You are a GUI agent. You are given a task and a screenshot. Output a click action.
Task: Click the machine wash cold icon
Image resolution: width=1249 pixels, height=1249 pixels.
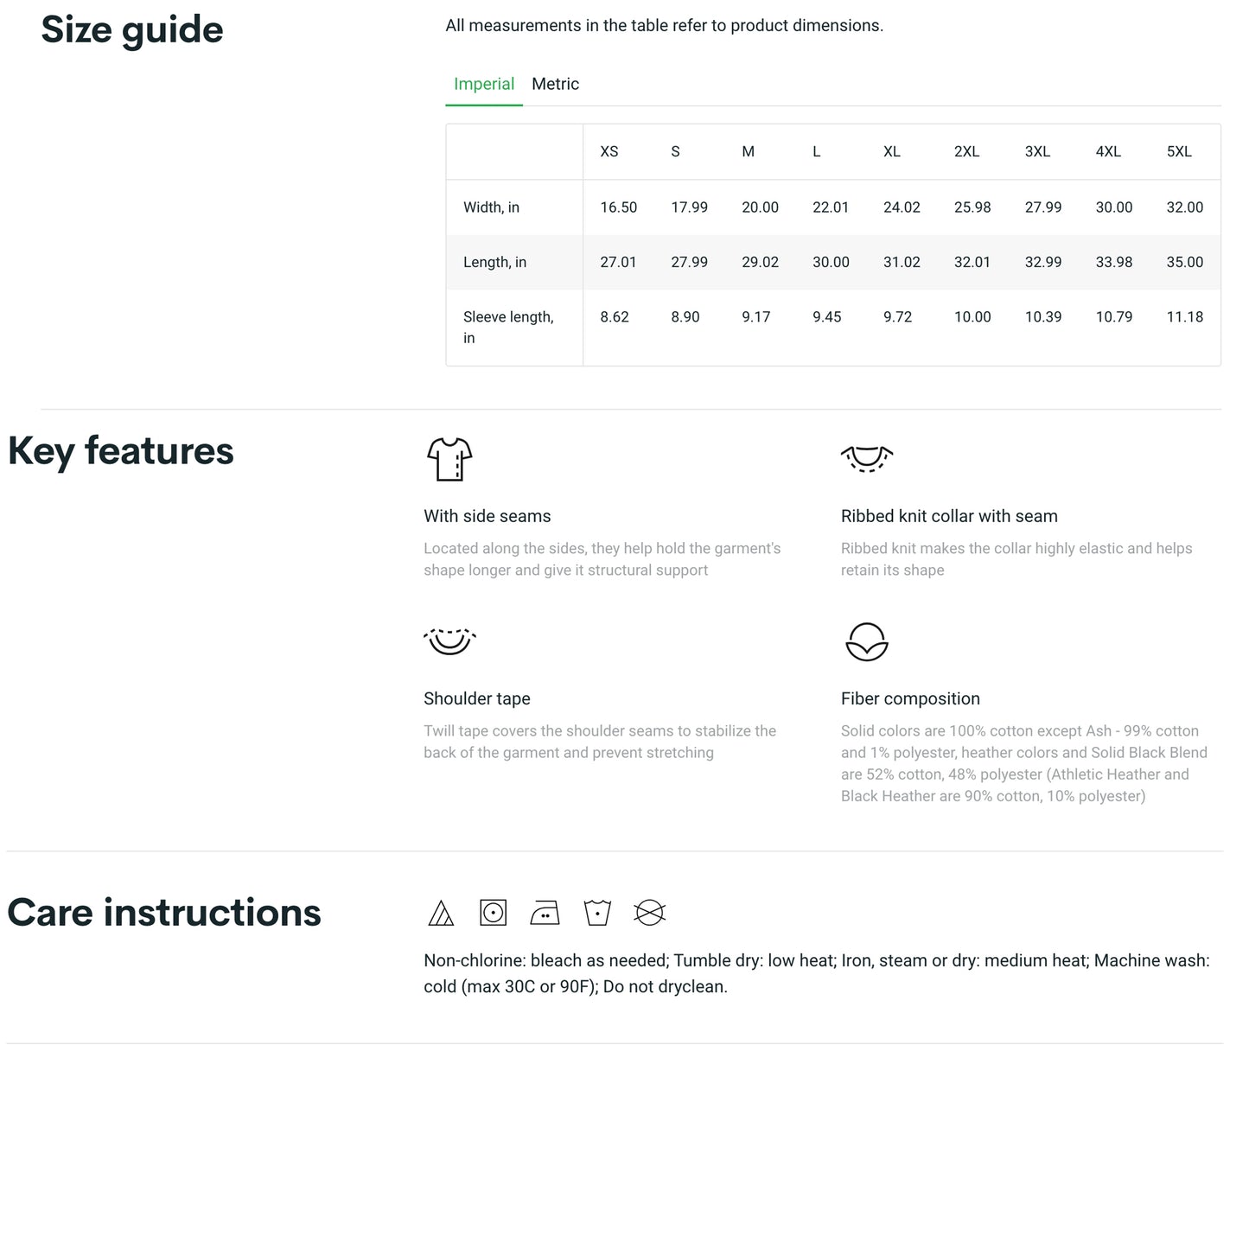point(597,913)
